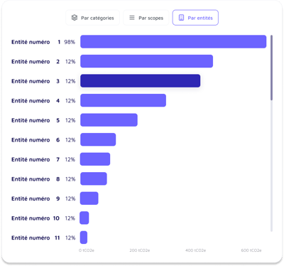
Task: Click the bar for Entité numéro 4
Action: [123, 100]
